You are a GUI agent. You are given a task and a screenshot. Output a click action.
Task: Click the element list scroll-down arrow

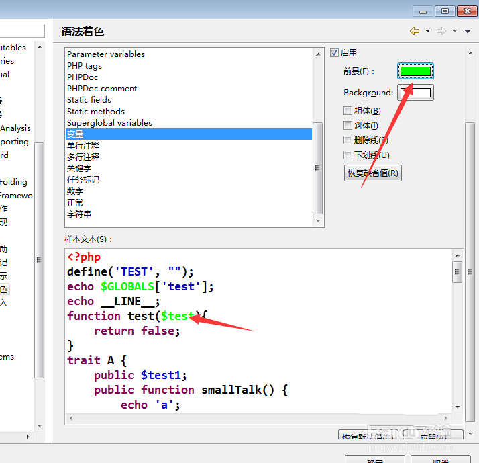click(x=318, y=220)
